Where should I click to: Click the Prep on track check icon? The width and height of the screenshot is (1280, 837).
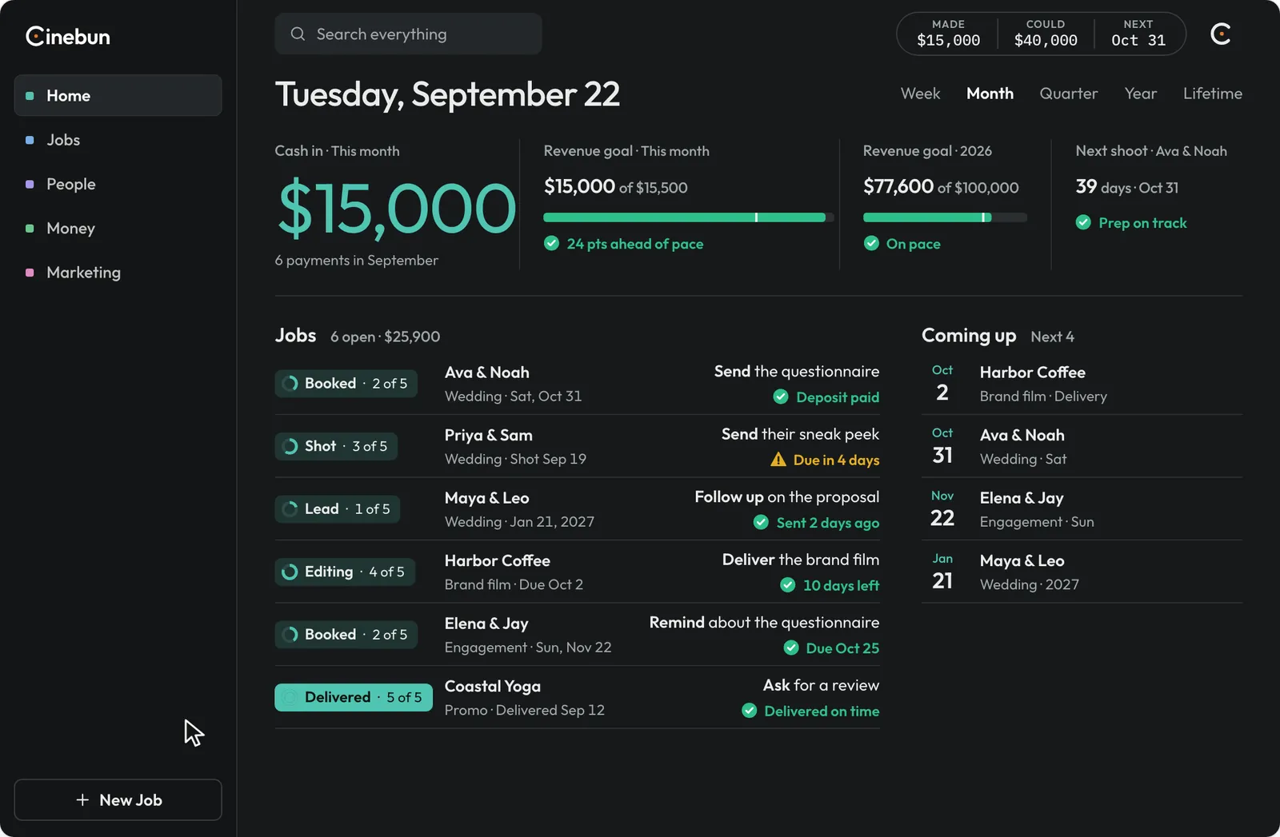1083,222
